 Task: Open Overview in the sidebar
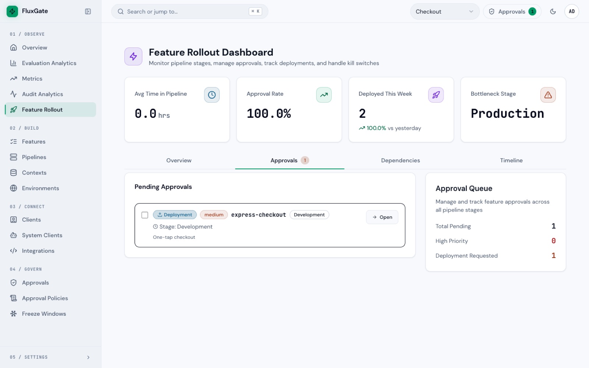(50, 47)
